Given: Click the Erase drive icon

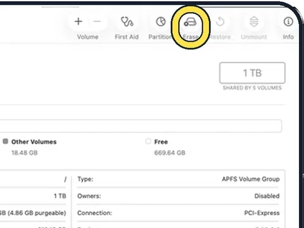Looking at the screenshot, I should coord(190,22).
